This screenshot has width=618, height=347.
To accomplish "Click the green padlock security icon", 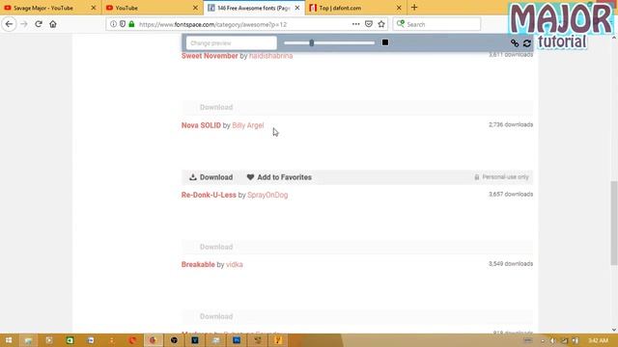I will coord(131,24).
